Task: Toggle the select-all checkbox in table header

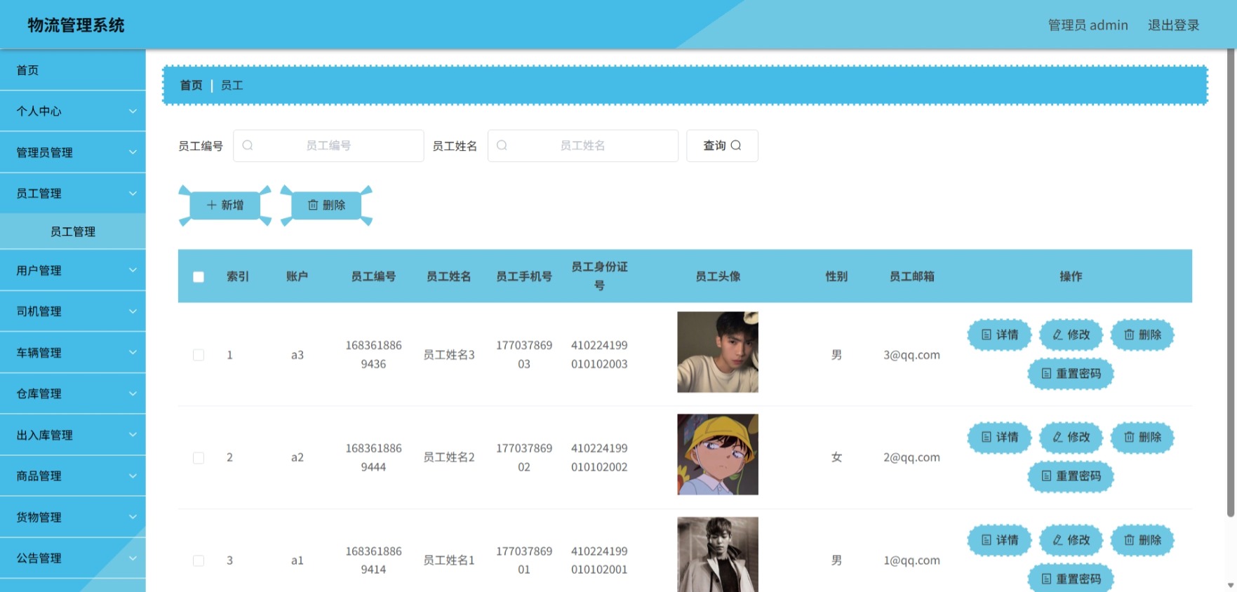Action: (x=199, y=277)
